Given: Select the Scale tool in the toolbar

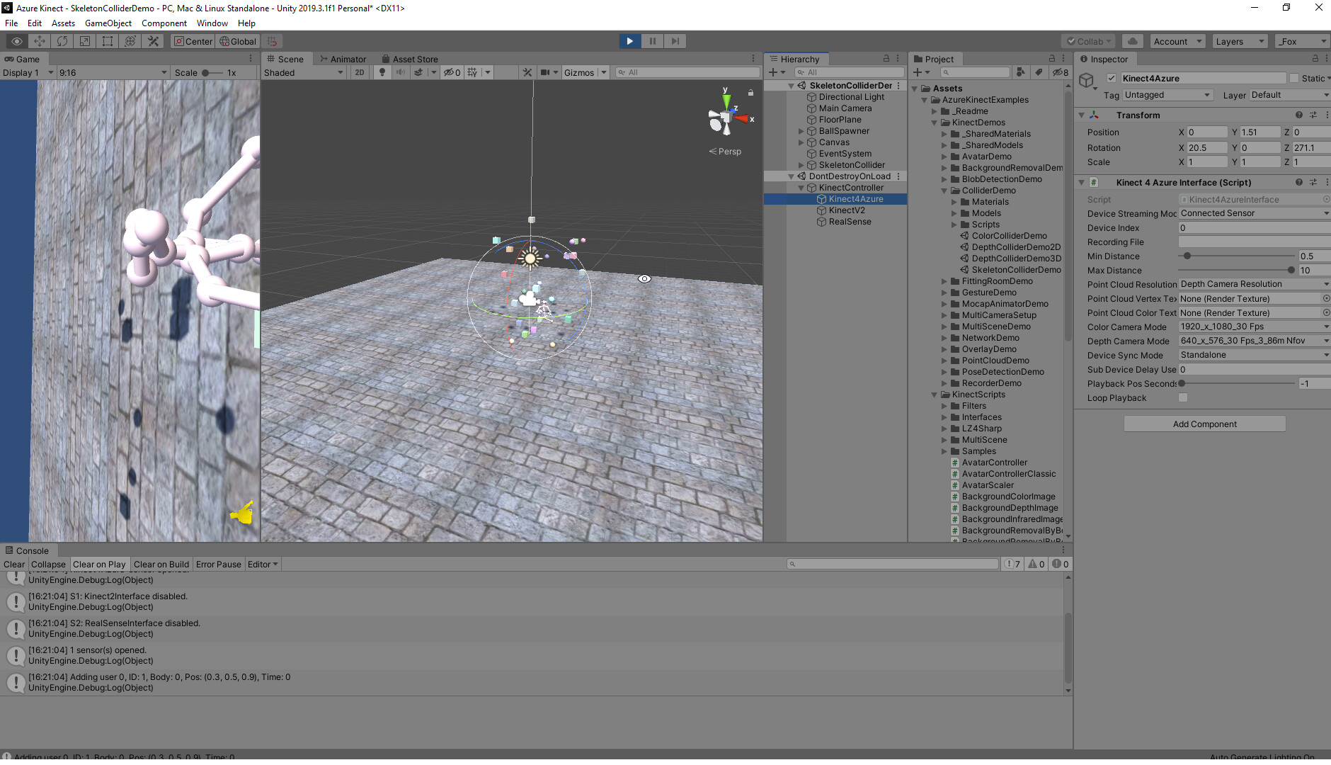Looking at the screenshot, I should click(84, 41).
